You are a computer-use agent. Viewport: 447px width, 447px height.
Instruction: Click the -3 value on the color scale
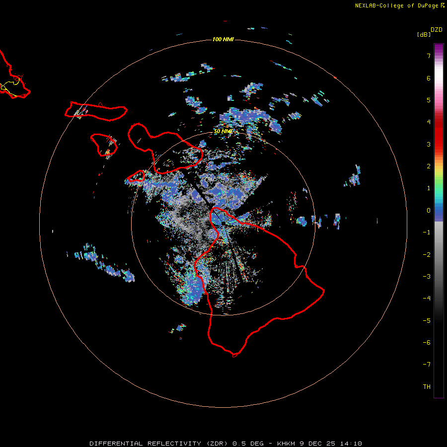tap(427, 277)
